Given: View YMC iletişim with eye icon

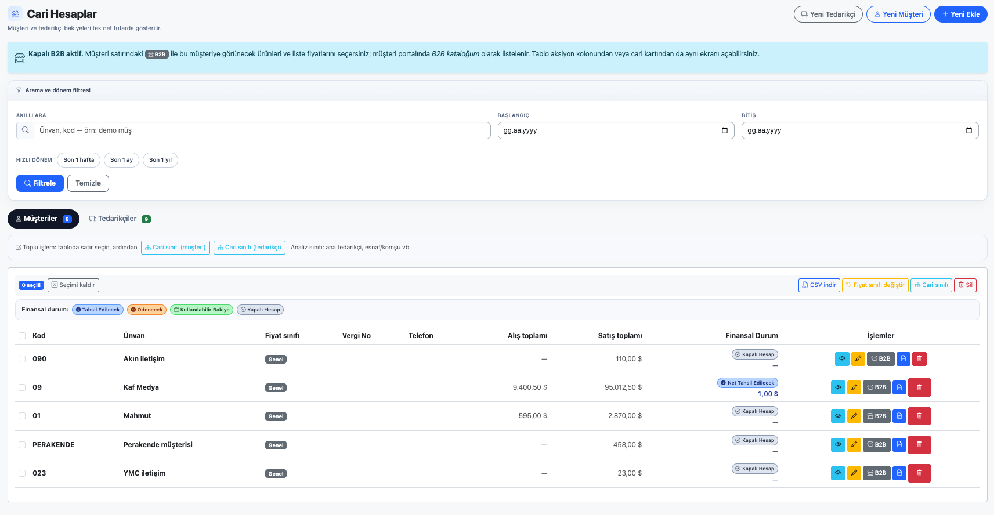Looking at the screenshot, I should tap(838, 473).
